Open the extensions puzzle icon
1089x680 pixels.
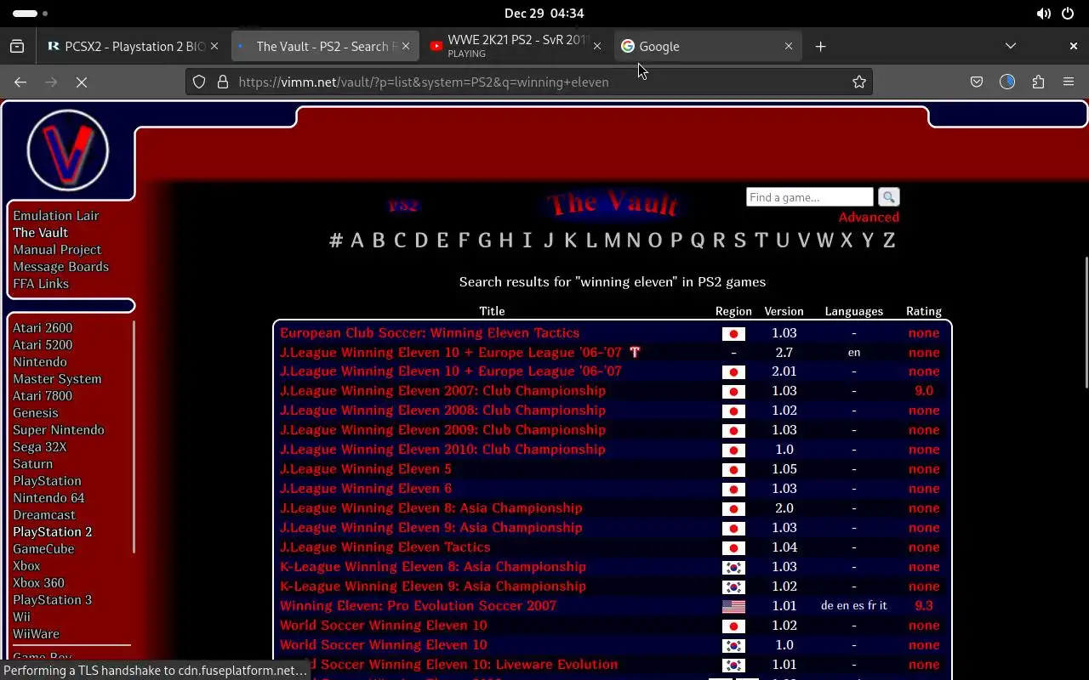pos(1038,82)
